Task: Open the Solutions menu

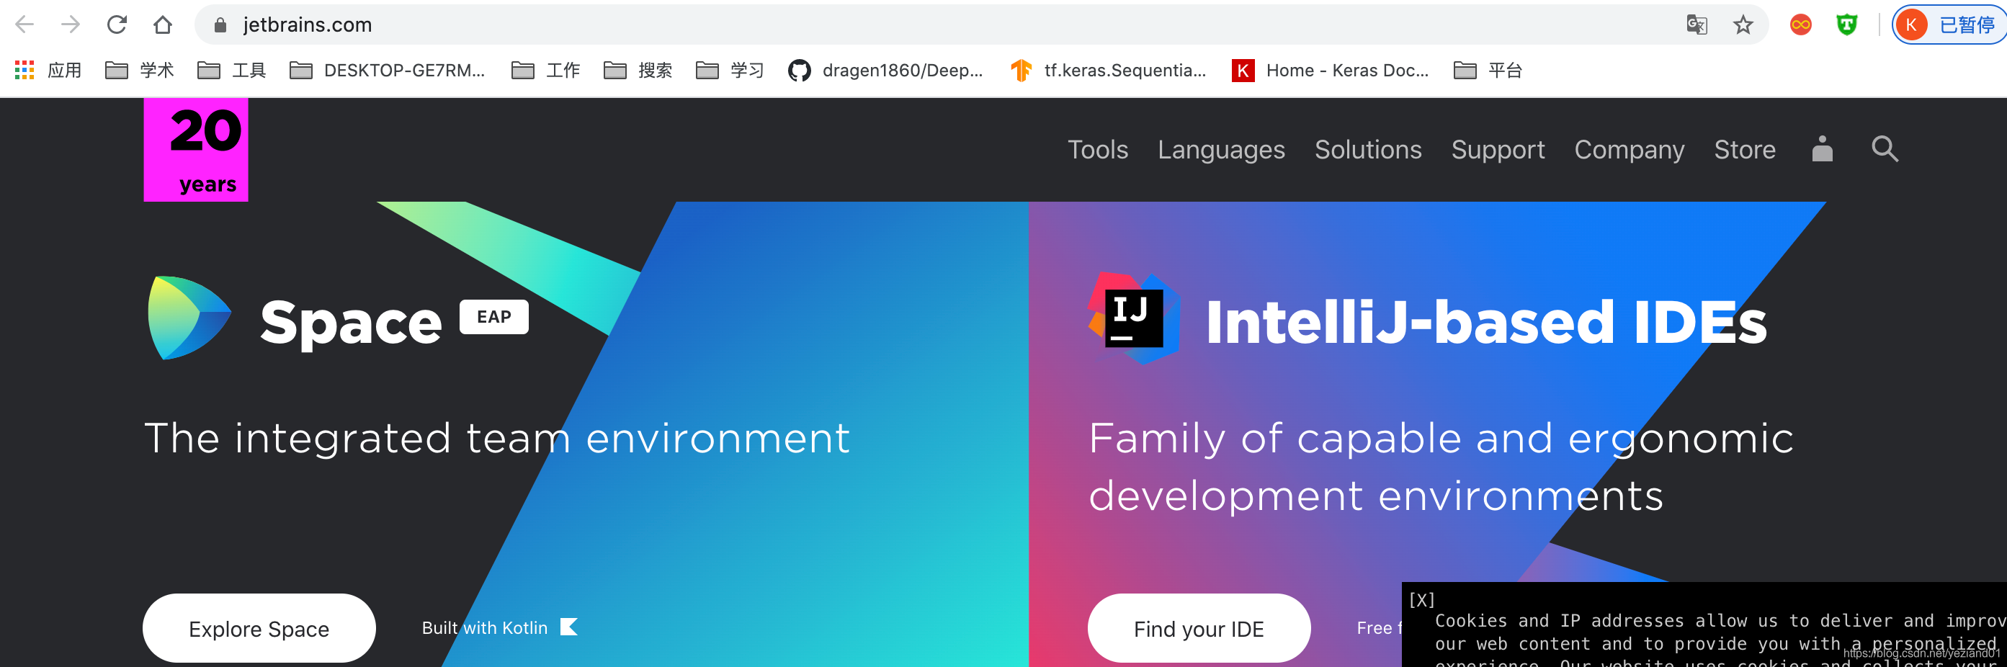Action: (x=1367, y=150)
